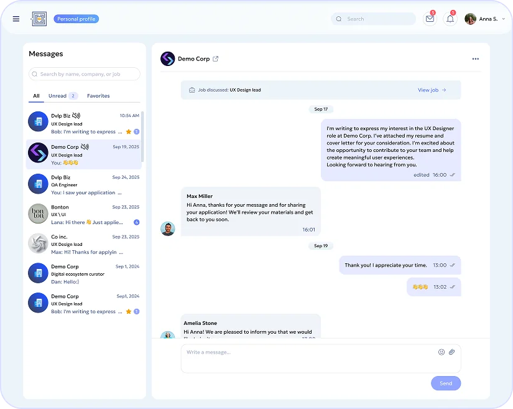Viewport: 513px width, 409px height.
Task: Click the app logo icon
Action: click(x=39, y=19)
